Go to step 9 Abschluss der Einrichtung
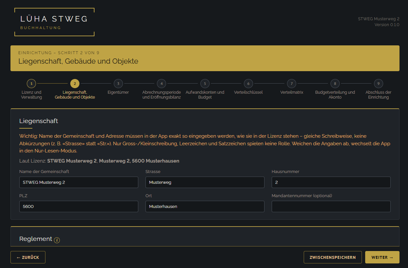The image size is (408, 268). click(x=378, y=84)
